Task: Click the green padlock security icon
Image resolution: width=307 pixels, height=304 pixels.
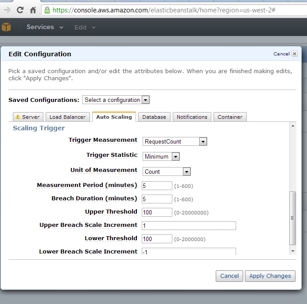Action: click(x=47, y=10)
